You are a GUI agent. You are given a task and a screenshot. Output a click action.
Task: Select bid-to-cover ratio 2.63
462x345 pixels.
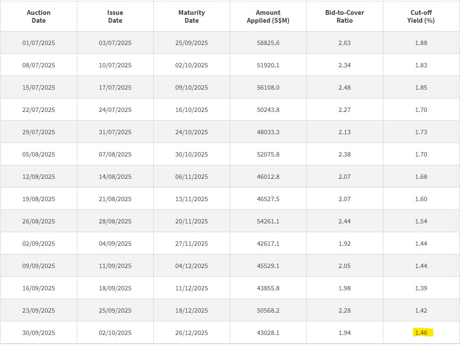coord(344,43)
